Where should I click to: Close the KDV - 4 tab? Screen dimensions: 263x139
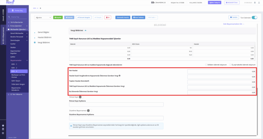[x=40, y=8]
